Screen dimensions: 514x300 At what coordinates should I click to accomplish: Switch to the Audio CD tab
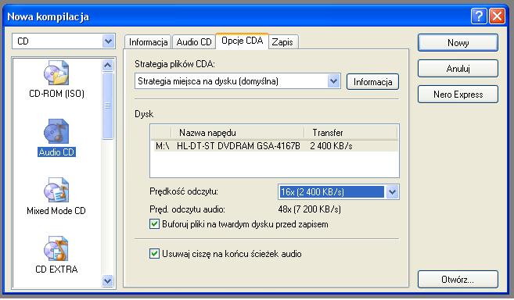click(x=194, y=42)
